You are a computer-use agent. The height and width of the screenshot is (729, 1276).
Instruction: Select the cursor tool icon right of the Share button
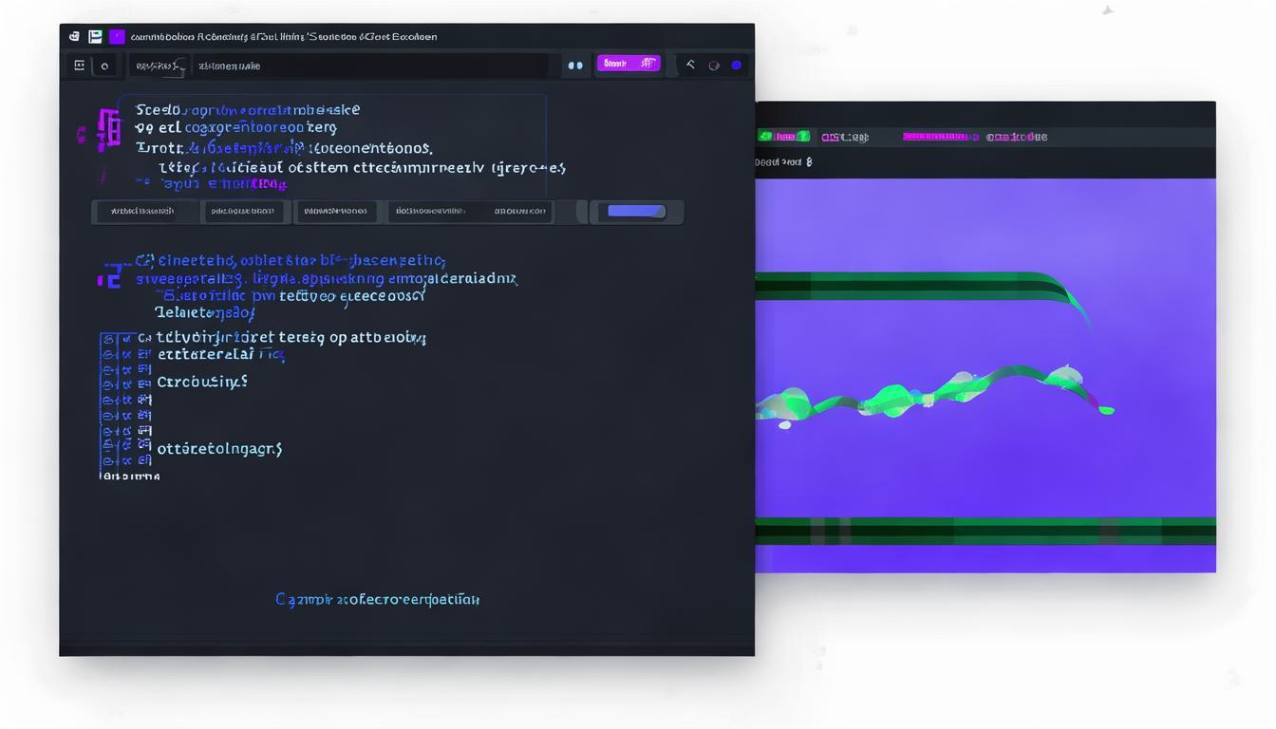(x=690, y=64)
